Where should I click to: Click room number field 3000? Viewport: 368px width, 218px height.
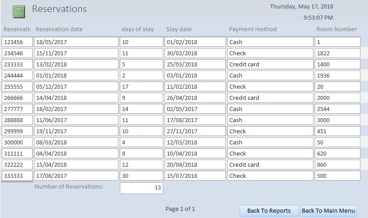[337, 120]
